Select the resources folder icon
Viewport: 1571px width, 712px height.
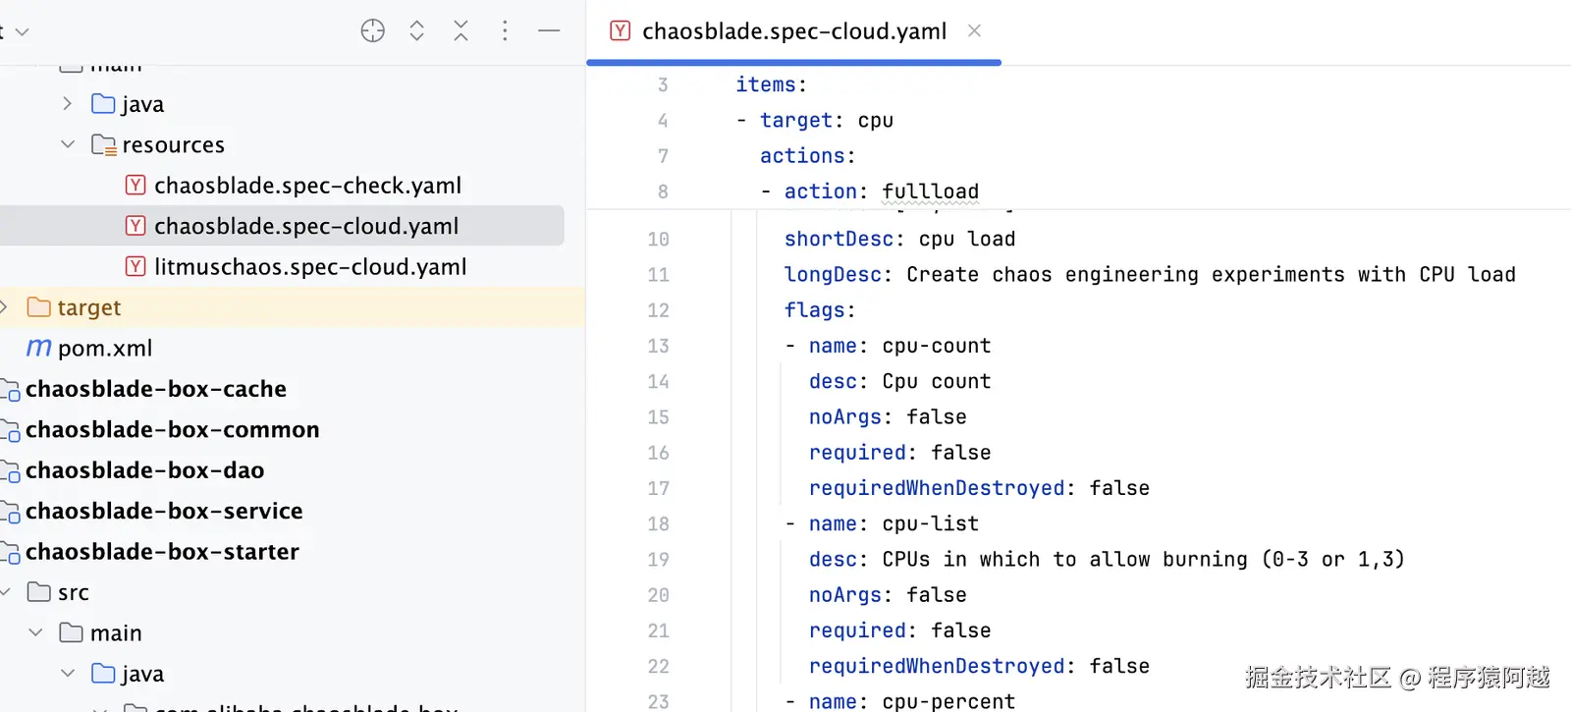[103, 145]
